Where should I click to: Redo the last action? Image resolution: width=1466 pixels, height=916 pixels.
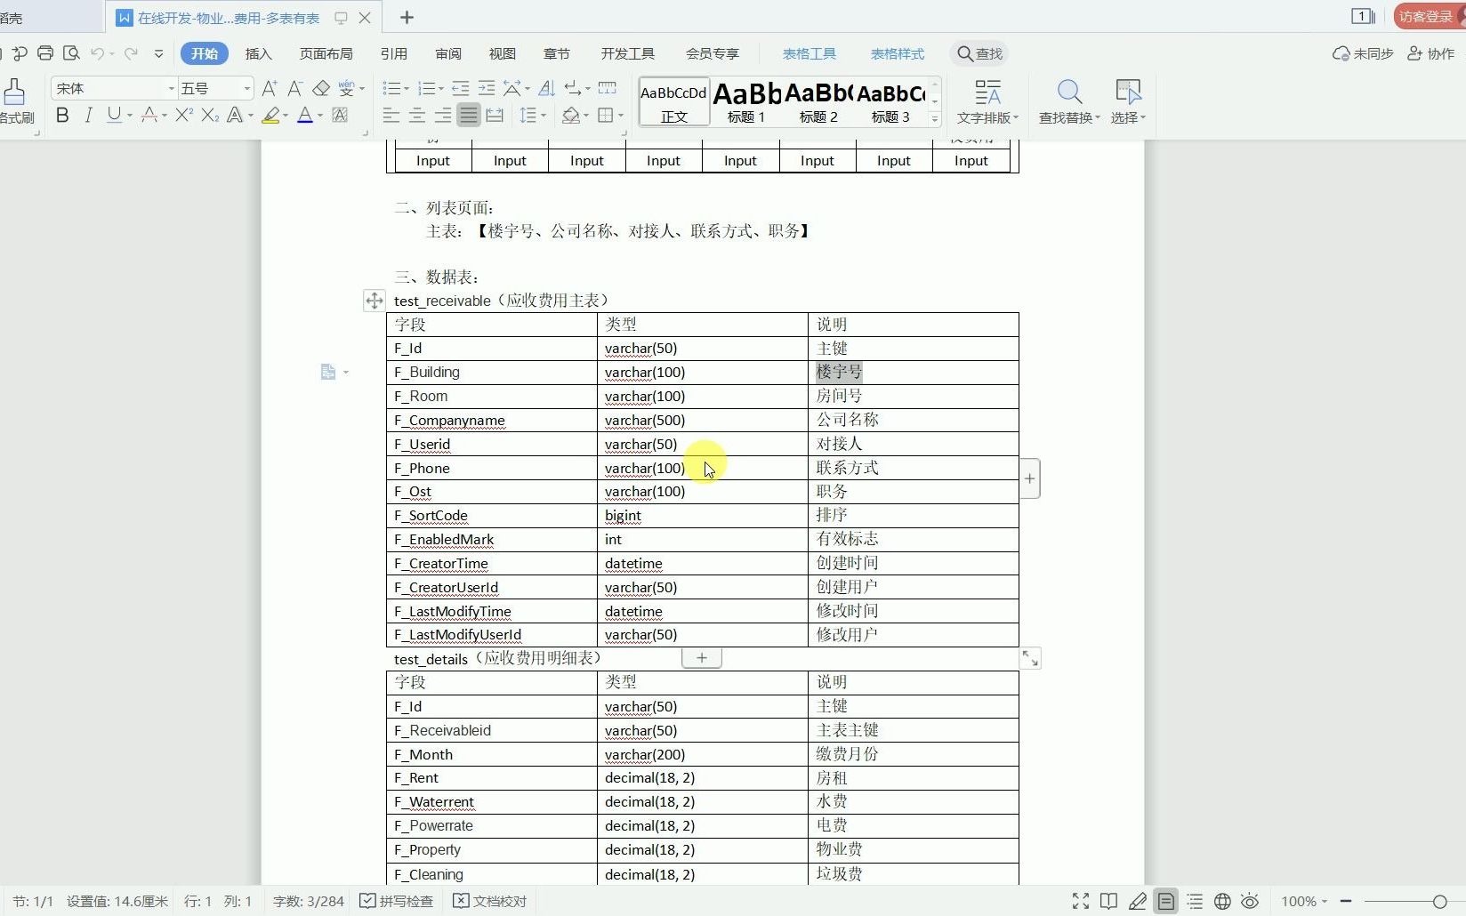pos(131,53)
